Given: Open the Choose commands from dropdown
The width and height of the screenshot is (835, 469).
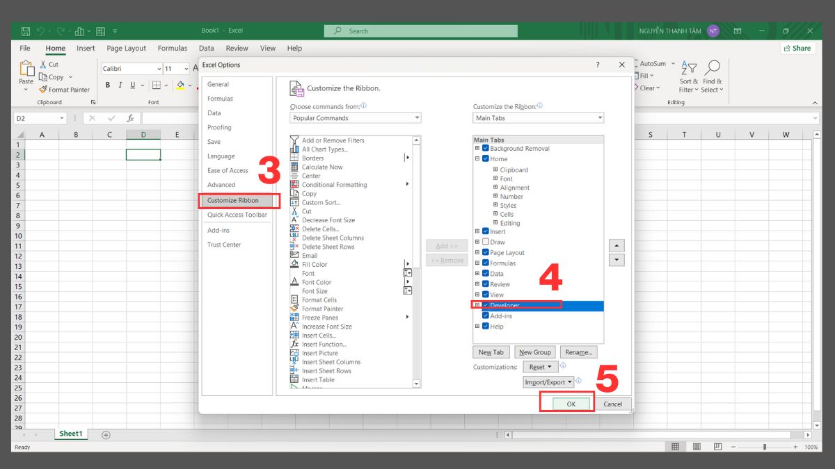Looking at the screenshot, I should coord(417,117).
